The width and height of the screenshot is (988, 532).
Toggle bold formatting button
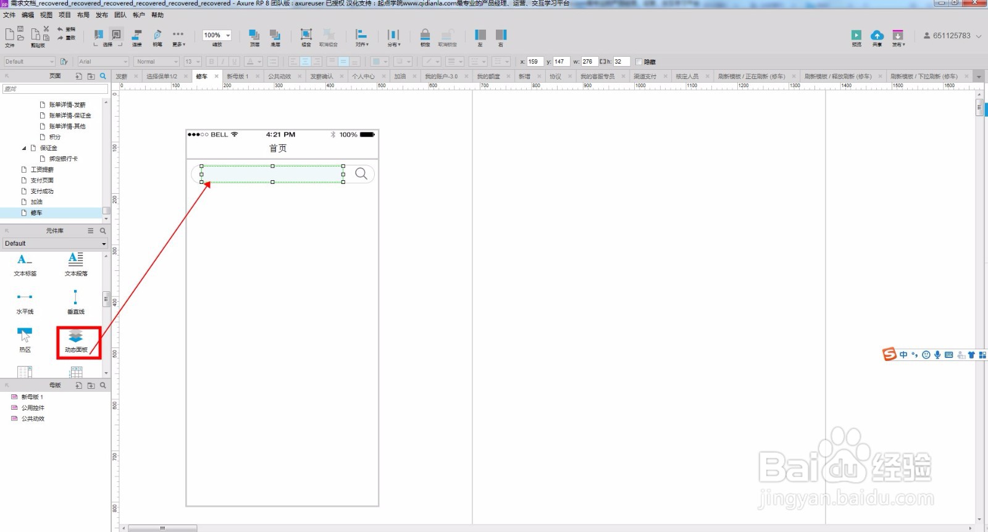tap(212, 61)
